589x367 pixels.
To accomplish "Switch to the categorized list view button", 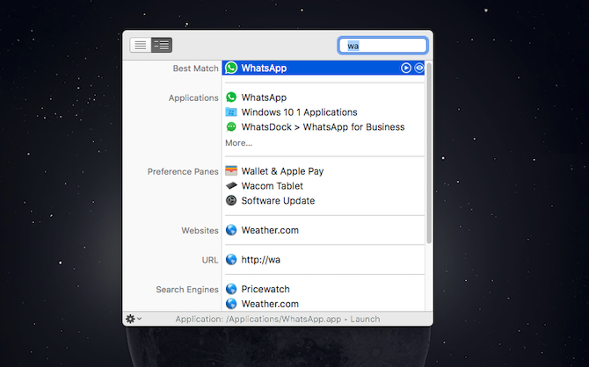I will coord(162,45).
